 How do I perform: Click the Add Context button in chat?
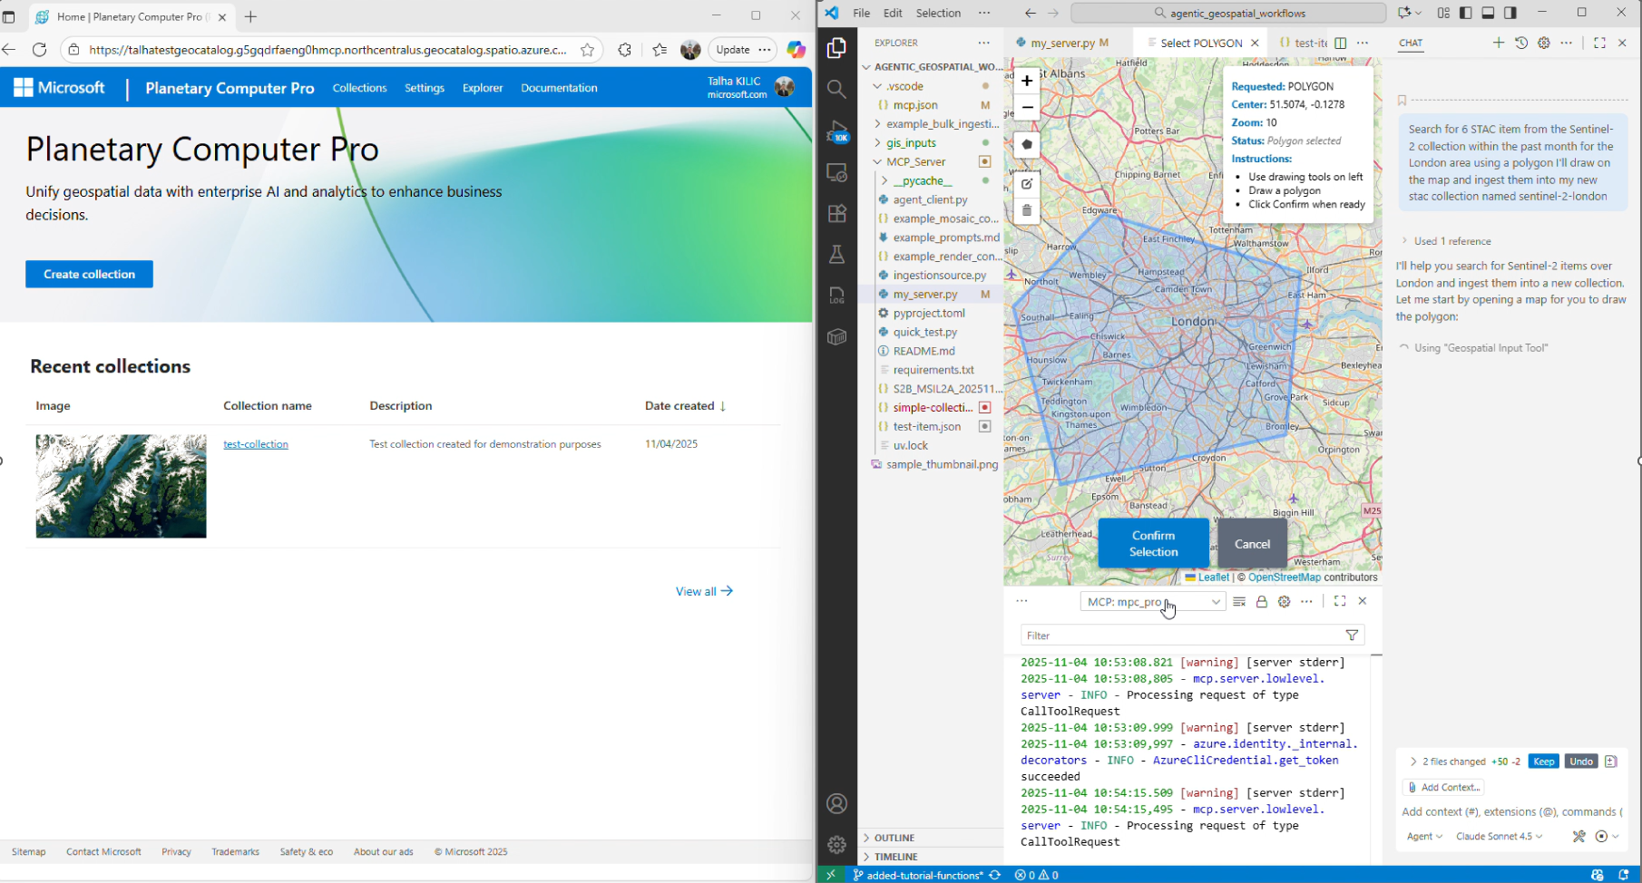click(x=1443, y=787)
